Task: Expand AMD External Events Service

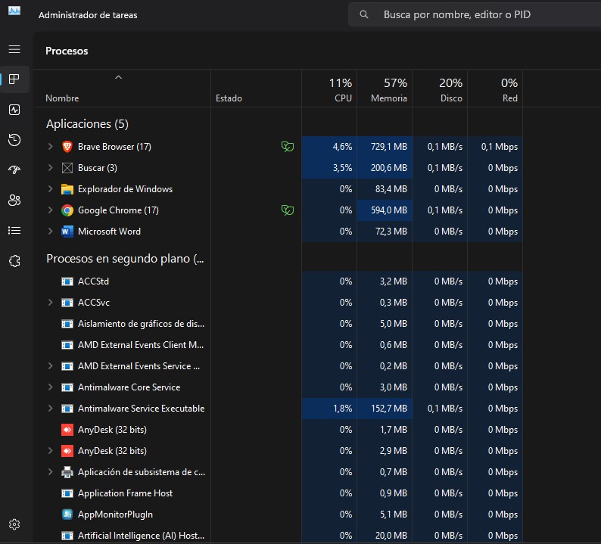Action: point(50,366)
